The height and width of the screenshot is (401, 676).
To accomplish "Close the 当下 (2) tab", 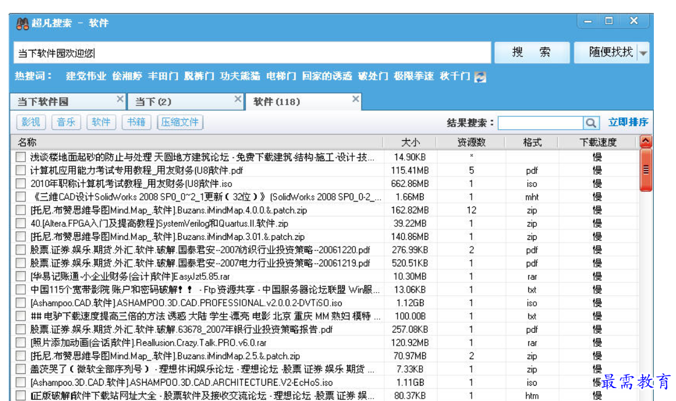I will point(238,99).
